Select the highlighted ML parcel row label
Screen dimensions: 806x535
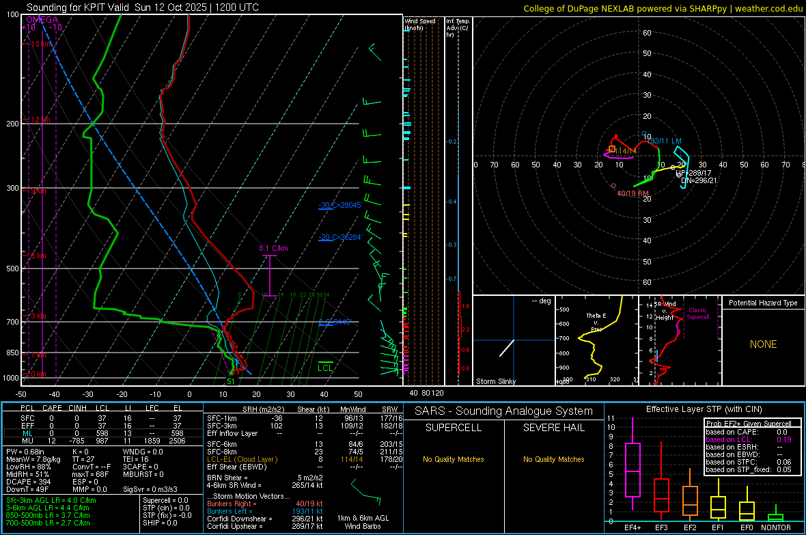[x=27, y=433]
